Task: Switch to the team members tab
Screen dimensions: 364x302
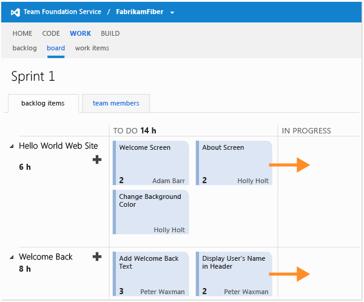Action: (116, 103)
